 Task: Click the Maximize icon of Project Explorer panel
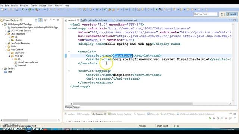coord(58,20)
